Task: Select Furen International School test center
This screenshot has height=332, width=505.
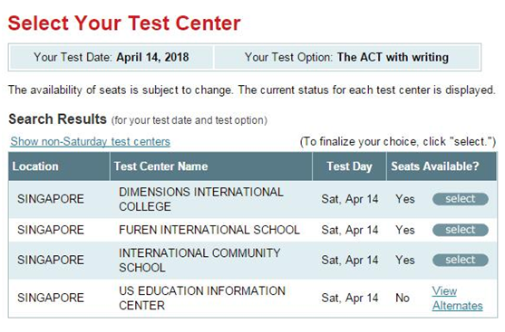Action: click(x=461, y=230)
